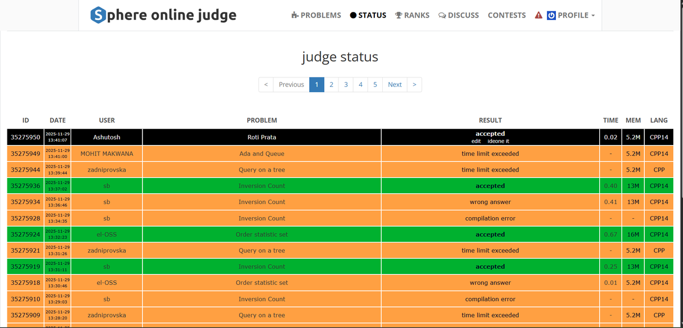
Task: Click the TIME column header
Action: tap(611, 121)
